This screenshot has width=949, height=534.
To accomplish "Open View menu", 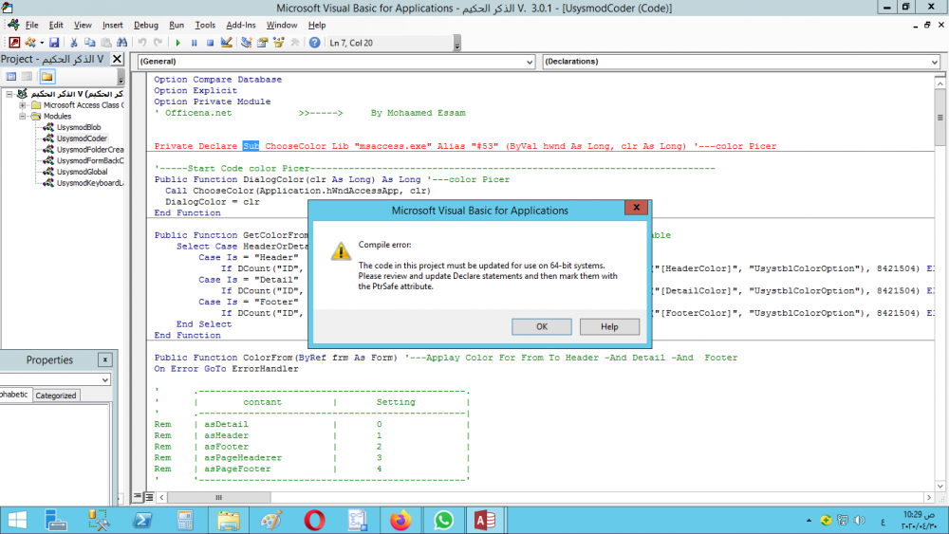I will click(83, 25).
